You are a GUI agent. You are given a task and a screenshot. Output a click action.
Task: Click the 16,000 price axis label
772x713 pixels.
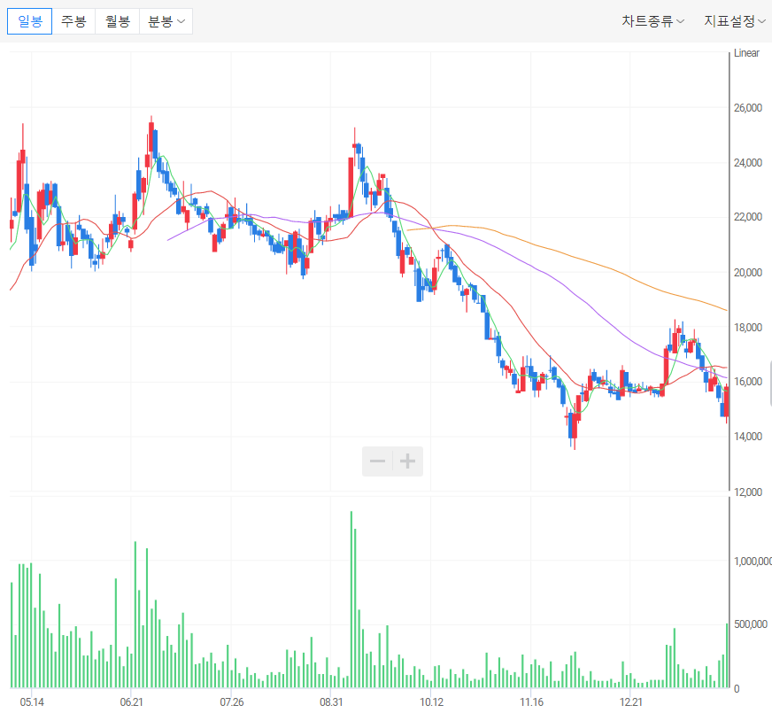(x=748, y=382)
